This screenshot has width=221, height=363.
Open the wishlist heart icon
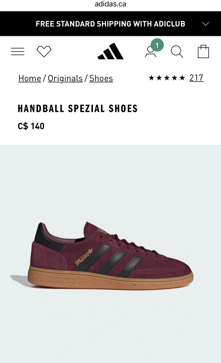(x=44, y=51)
